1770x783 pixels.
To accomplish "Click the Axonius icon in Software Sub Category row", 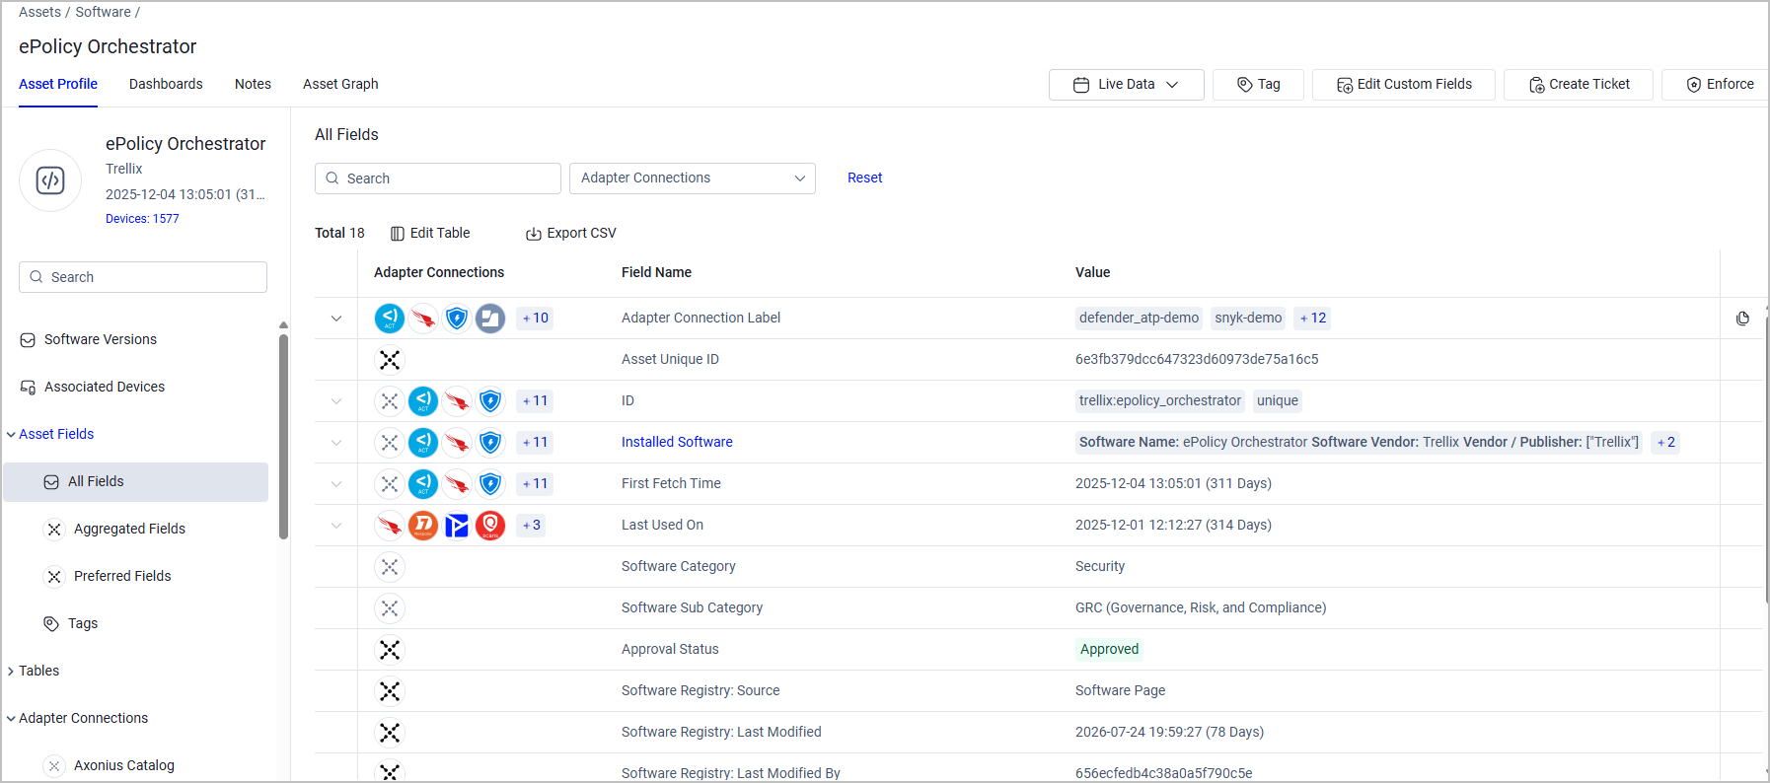I will 390,608.
